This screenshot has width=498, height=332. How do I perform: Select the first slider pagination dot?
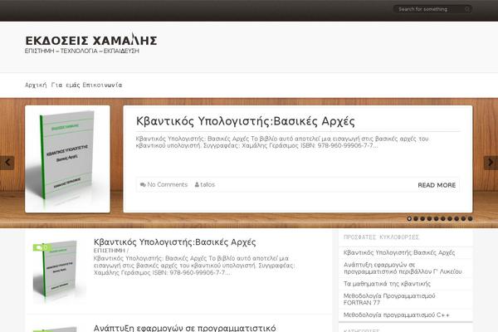coord(409,218)
